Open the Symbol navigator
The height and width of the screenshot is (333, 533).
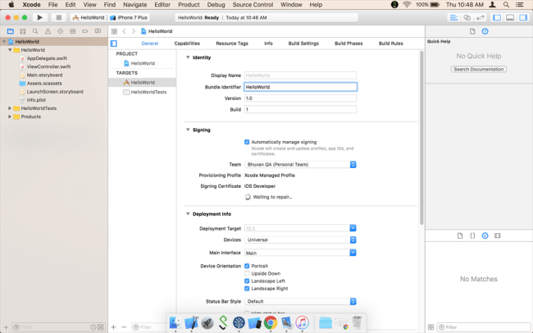pos(23,31)
